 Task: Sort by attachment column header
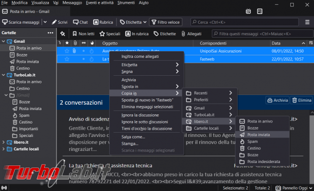click(x=75, y=43)
